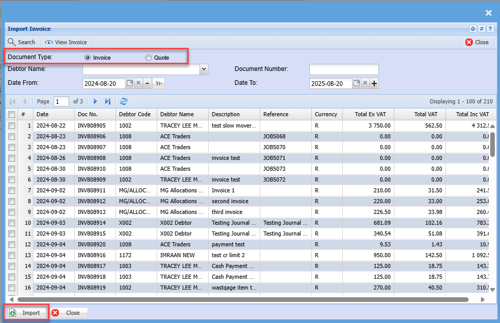Open the Date From calendar picker
The height and width of the screenshot is (323, 500).
click(130, 83)
